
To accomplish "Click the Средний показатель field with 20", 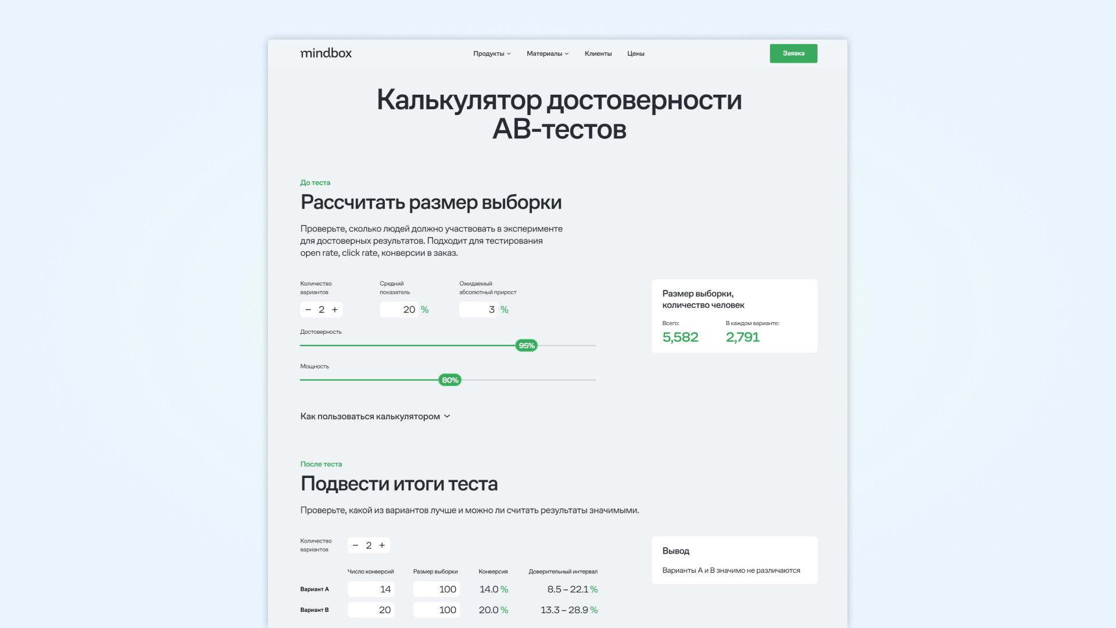I will pyautogui.click(x=399, y=310).
